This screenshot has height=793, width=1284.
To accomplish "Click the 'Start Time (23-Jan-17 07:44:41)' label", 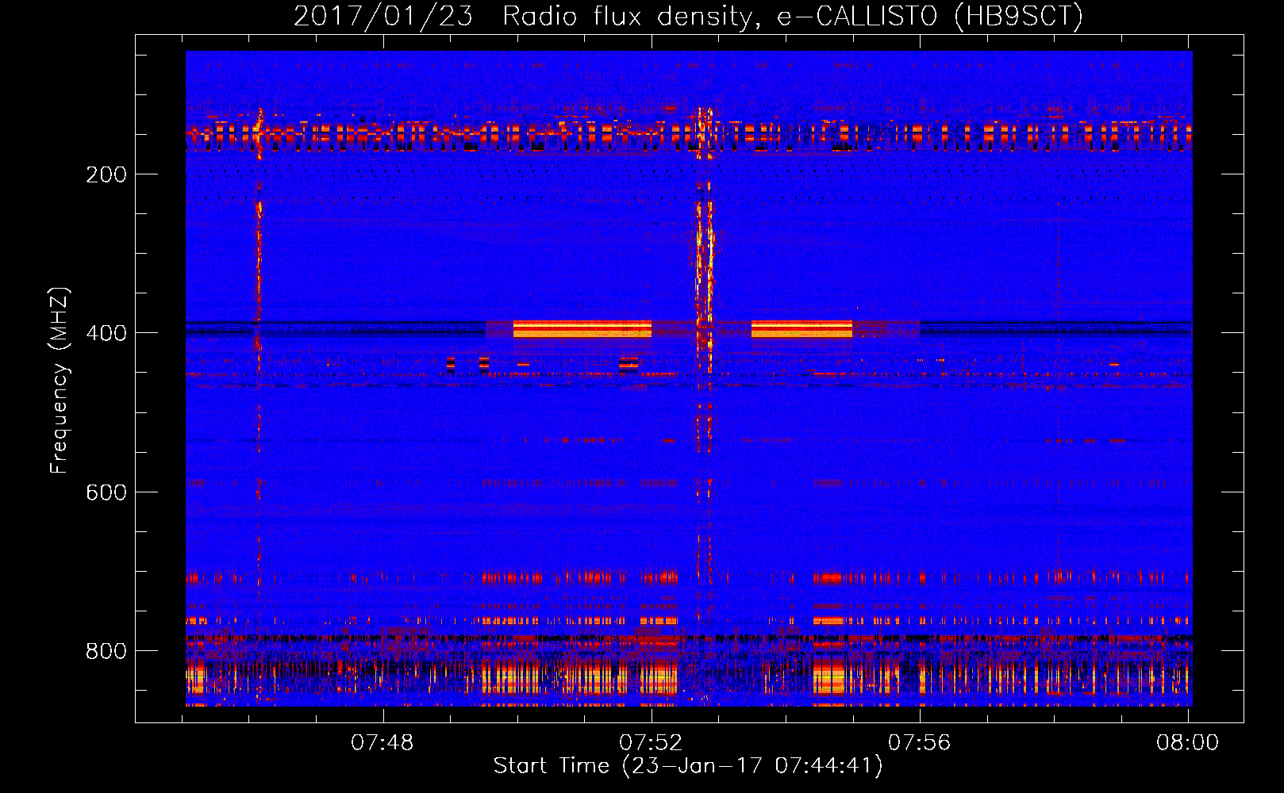I will coord(688,766).
